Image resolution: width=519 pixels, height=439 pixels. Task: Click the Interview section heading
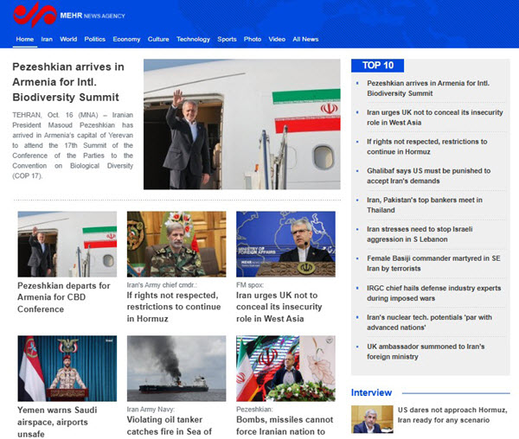(371, 392)
